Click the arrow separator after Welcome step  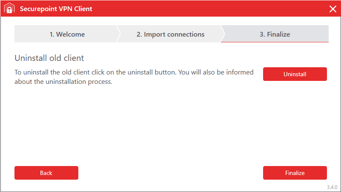click(118, 34)
